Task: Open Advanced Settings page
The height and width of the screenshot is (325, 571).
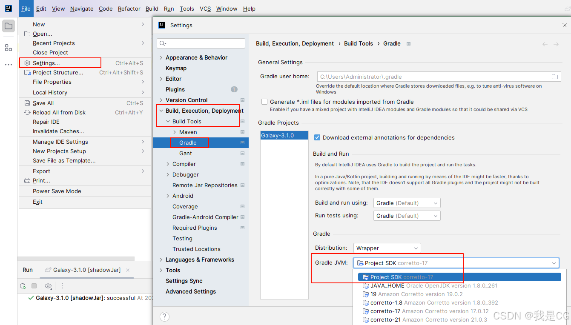Action: pos(191,291)
